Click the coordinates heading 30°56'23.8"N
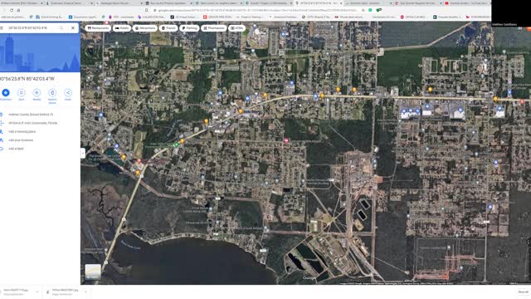 tap(27, 79)
